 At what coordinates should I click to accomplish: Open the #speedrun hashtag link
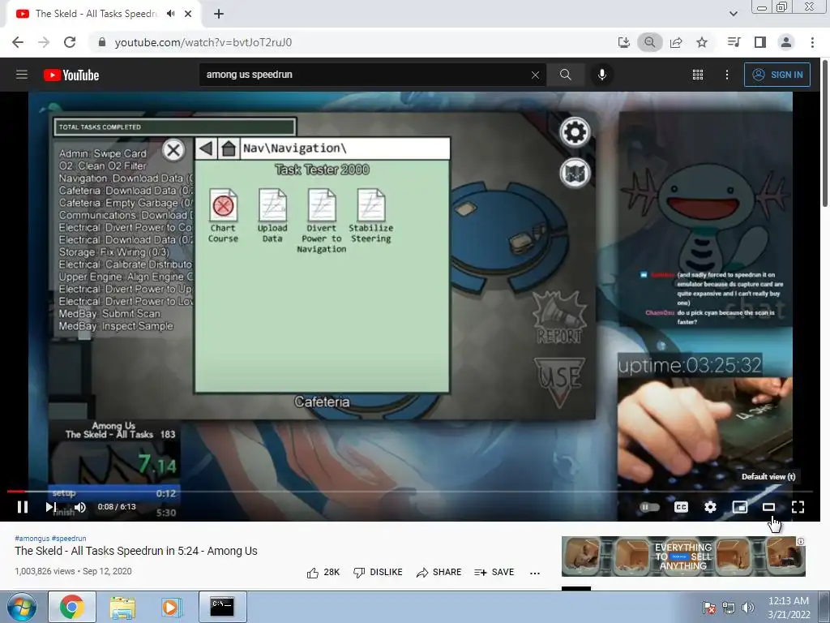point(69,539)
